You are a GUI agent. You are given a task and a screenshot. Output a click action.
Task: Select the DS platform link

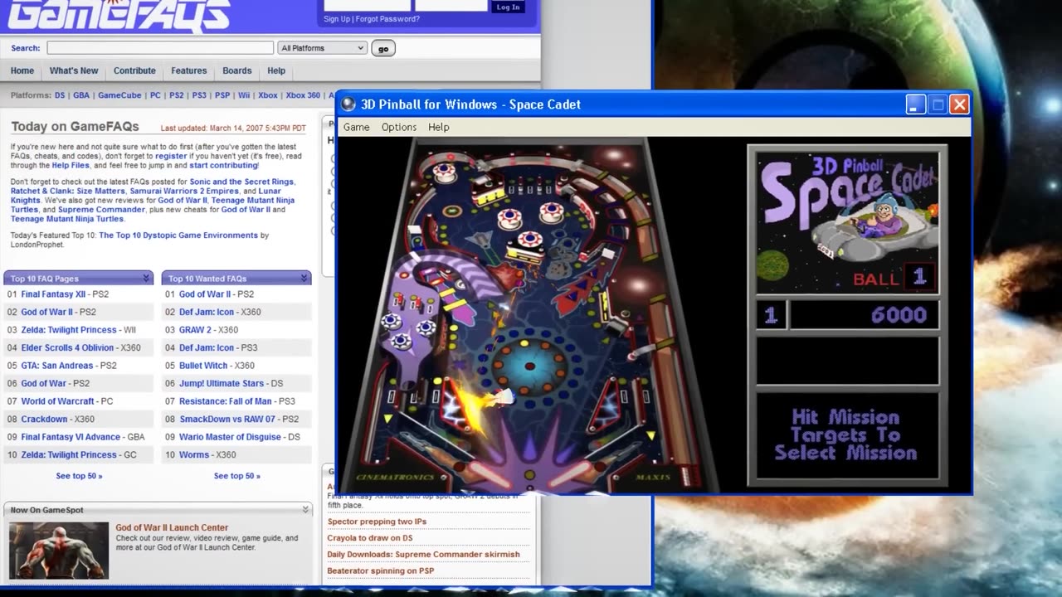point(60,95)
